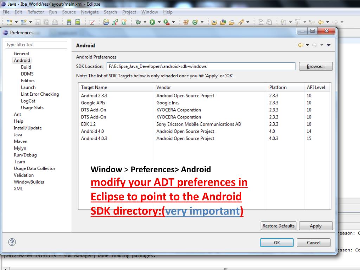Select the Google APIs target row
360x270 pixels.
tap(204, 103)
